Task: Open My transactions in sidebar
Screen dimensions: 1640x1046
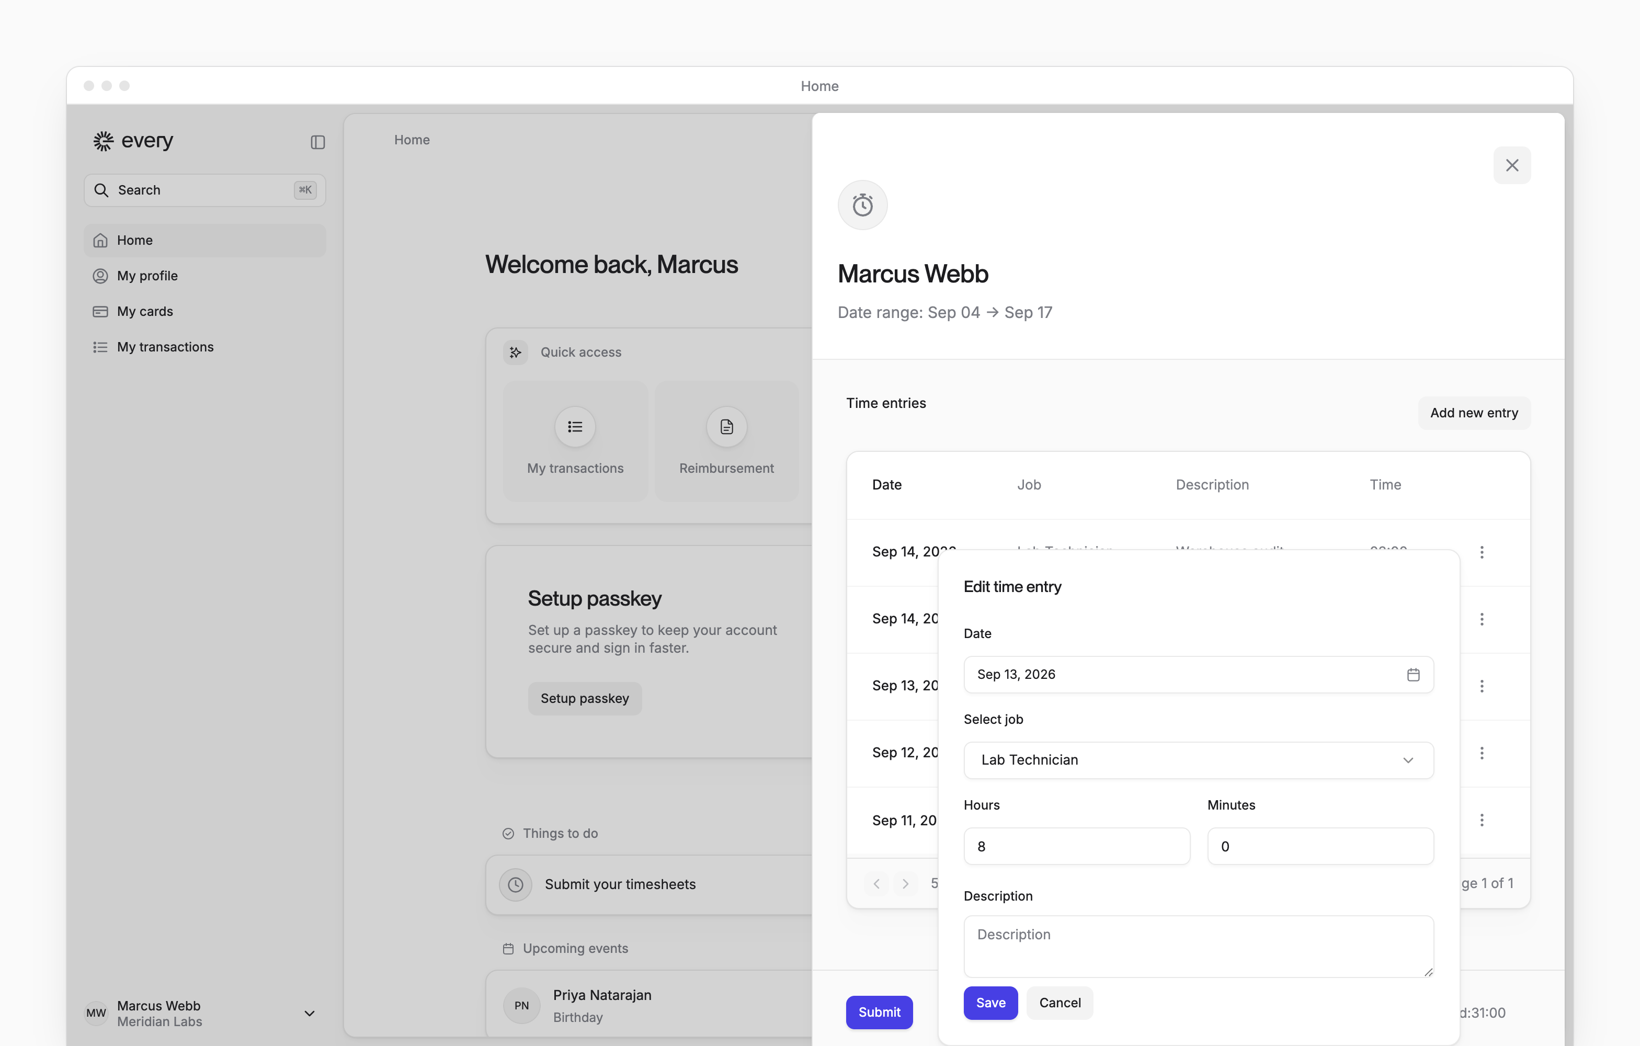Action: 204,347
